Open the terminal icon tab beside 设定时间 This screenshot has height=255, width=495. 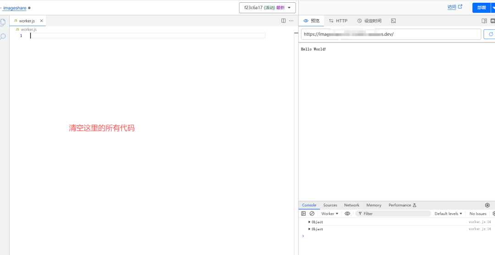click(x=393, y=21)
